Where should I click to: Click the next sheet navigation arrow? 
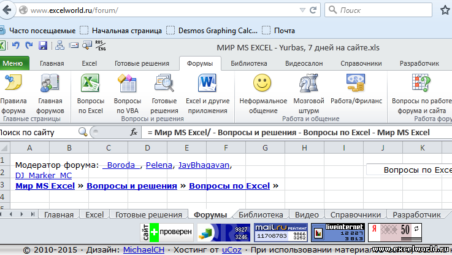[x=21, y=214]
